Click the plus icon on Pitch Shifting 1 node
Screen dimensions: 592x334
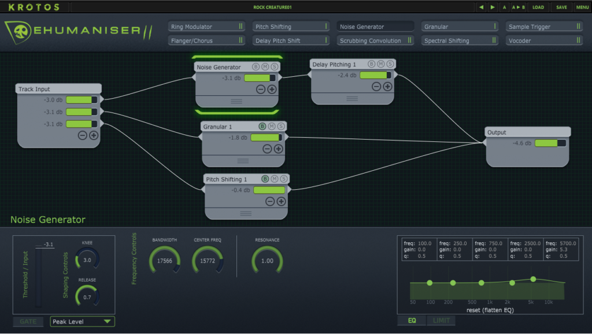281,201
